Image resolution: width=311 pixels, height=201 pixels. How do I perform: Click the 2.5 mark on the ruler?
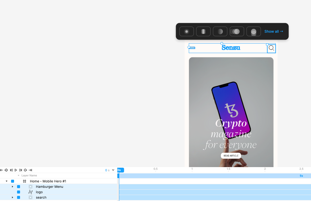coord(301,169)
